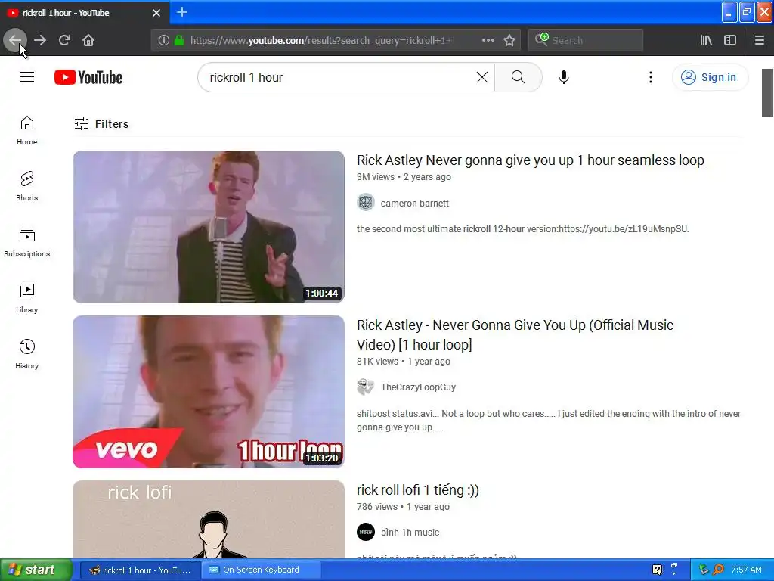This screenshot has width=774, height=581.
Task: Open title 'Never Gonna Give You Up (Official Music Video) [1 hour loop]'
Action: (x=515, y=334)
